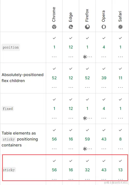
Task: Expand ellipsis under Safari 11 flex children
Action: [x=120, y=87]
